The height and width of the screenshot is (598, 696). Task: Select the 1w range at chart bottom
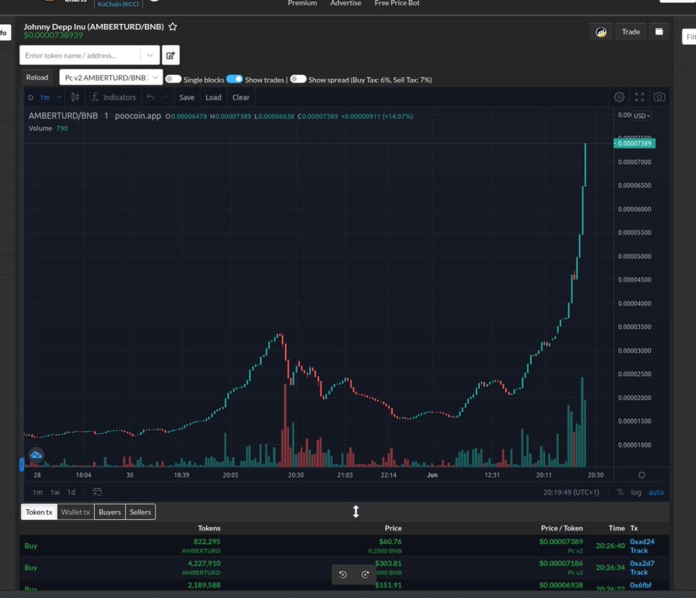click(55, 492)
